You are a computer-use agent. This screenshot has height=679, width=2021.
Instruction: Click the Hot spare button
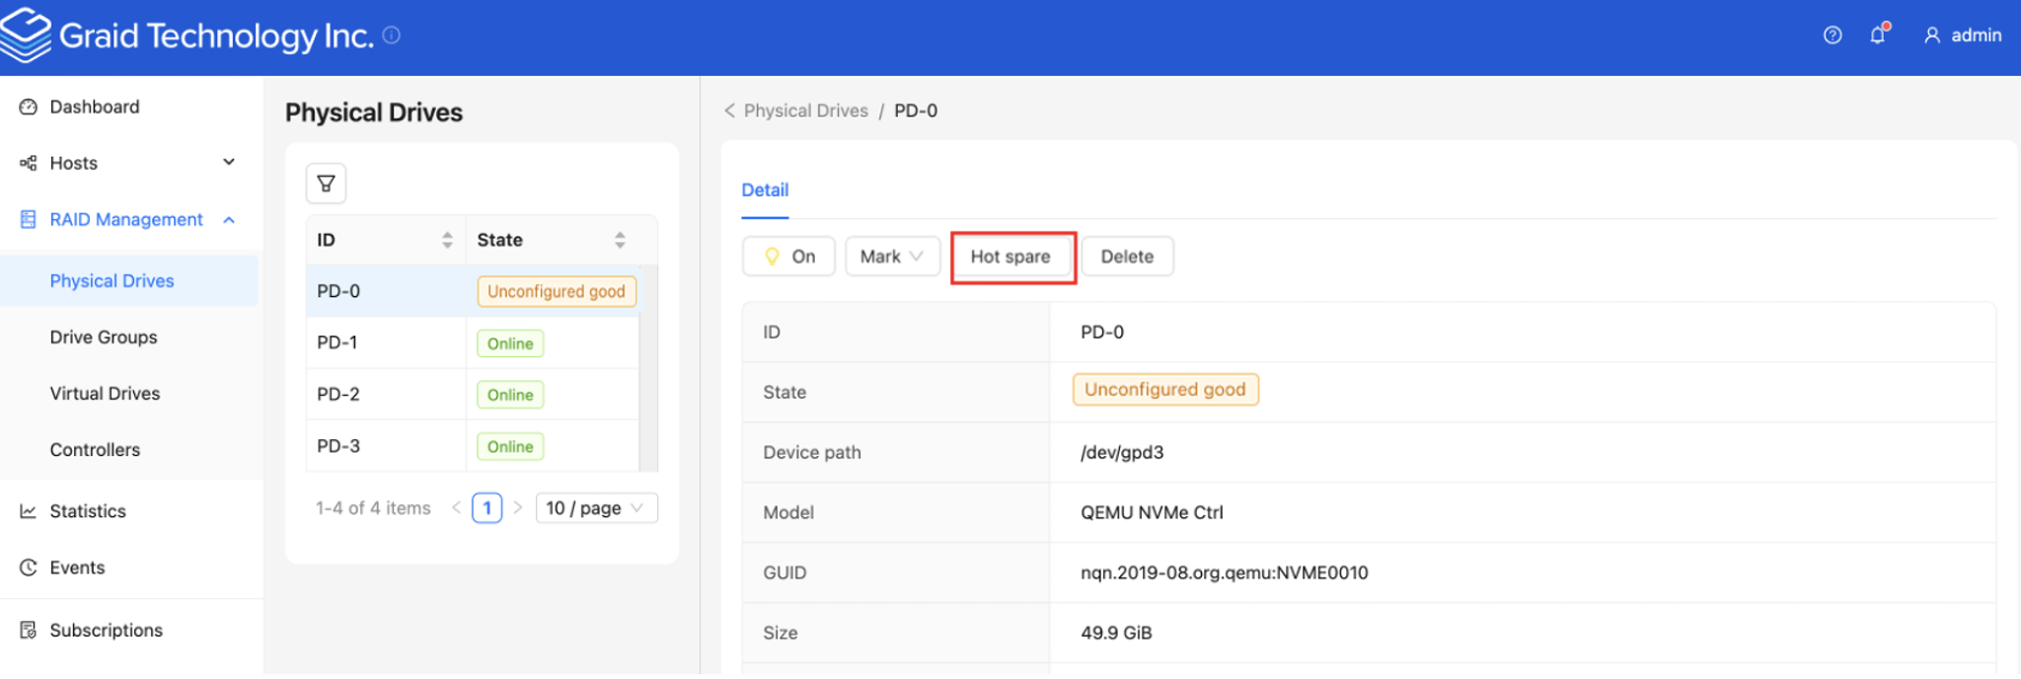1011,257
